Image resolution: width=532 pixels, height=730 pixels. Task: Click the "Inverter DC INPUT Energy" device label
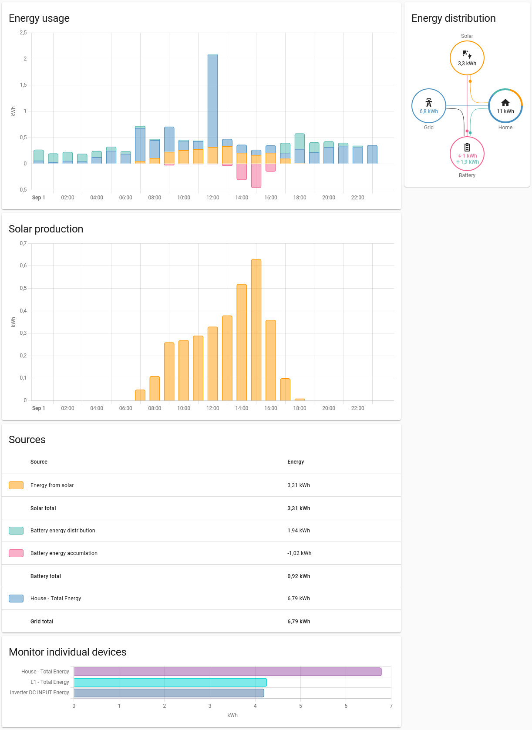(x=40, y=693)
